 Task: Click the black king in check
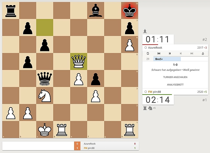coord(130,10)
